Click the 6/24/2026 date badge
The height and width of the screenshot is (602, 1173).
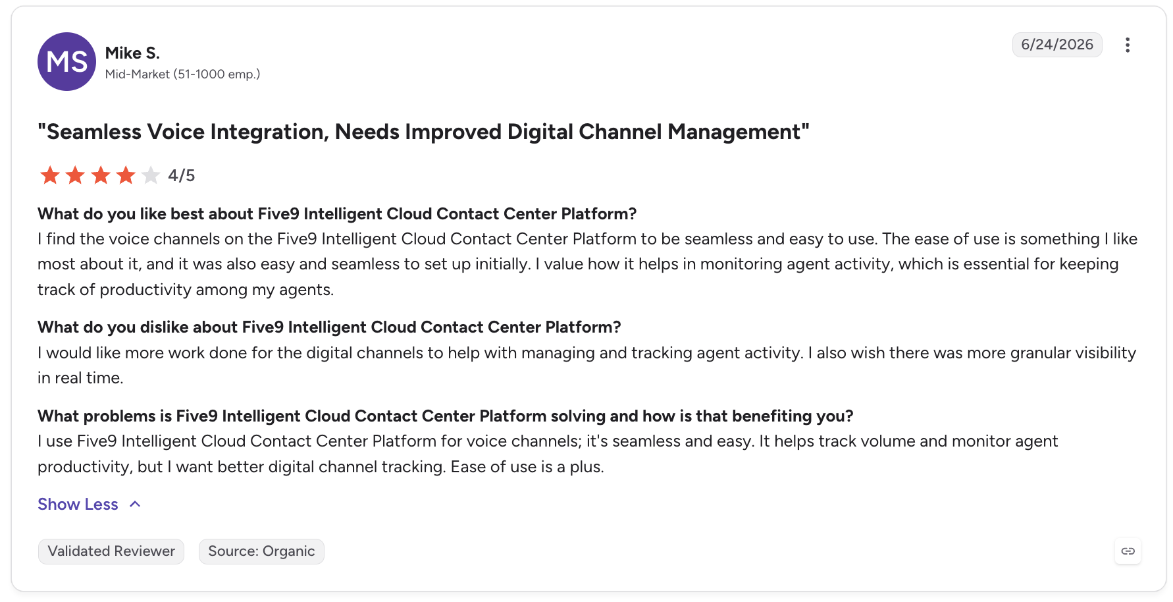pyautogui.click(x=1057, y=45)
